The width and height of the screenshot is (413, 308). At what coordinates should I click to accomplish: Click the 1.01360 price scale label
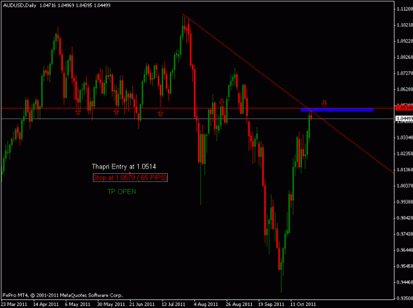click(x=404, y=170)
